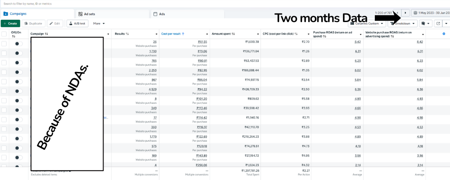
Task: Click the export/share icon button
Action: pos(438,23)
